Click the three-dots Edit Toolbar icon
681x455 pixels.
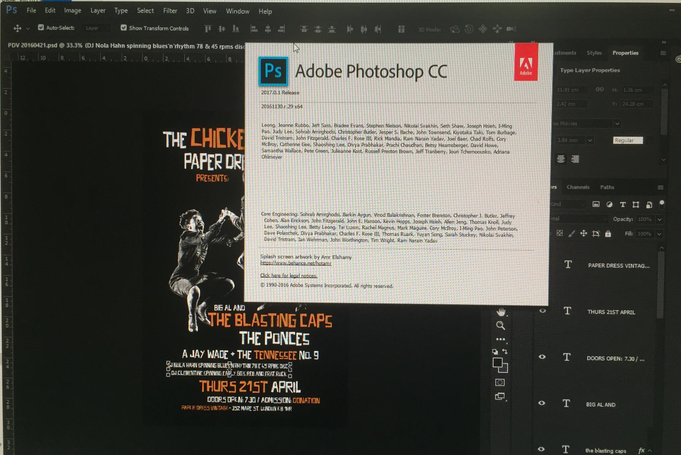click(x=500, y=339)
